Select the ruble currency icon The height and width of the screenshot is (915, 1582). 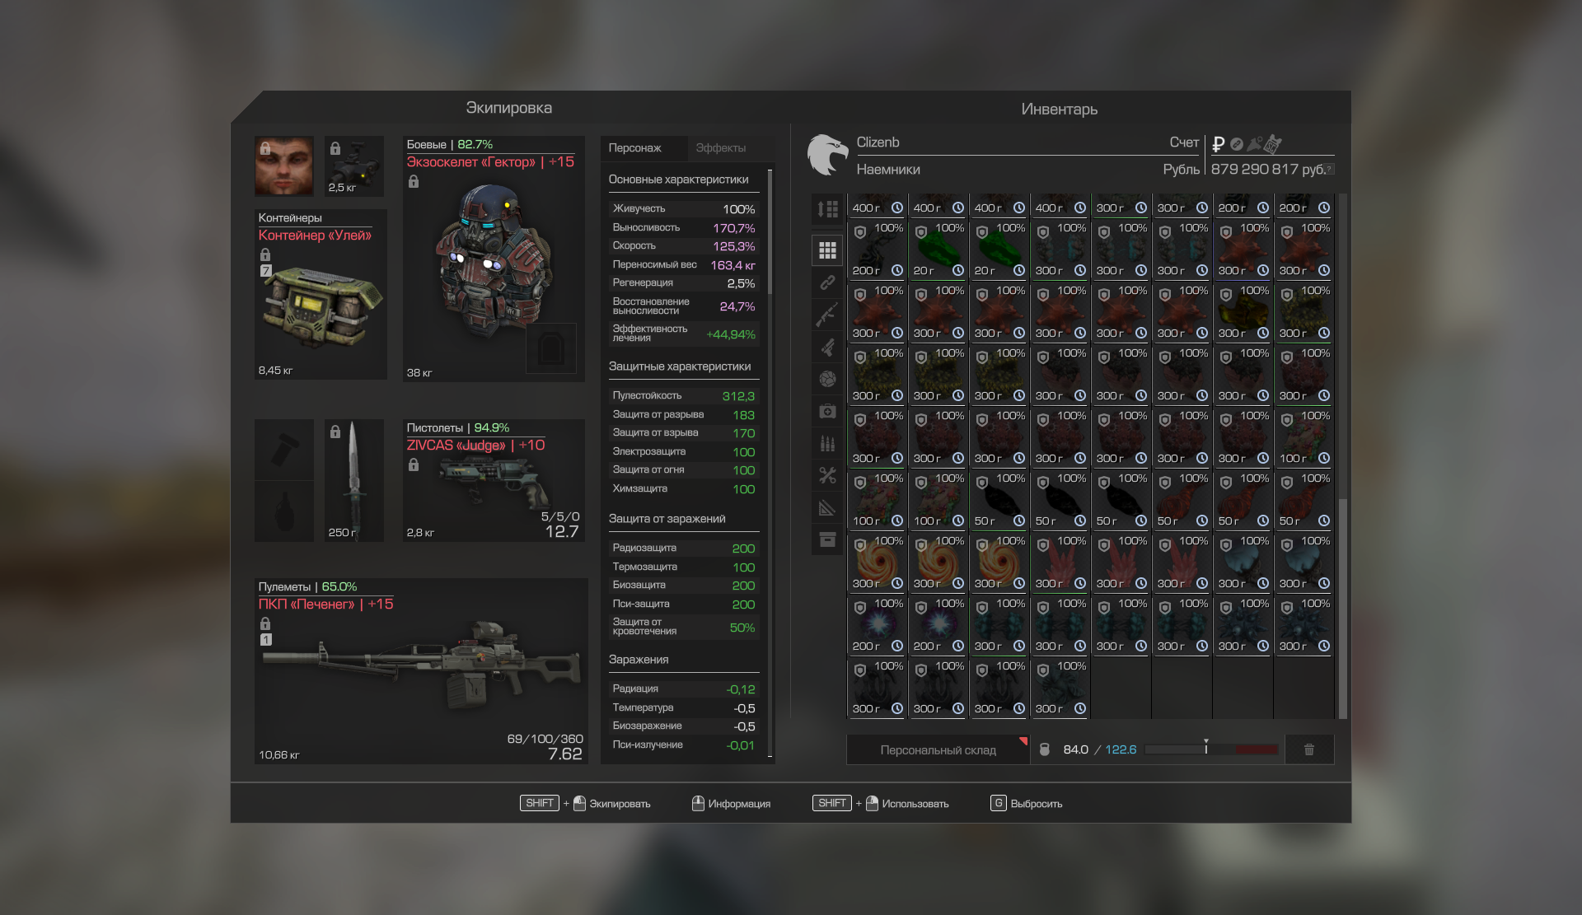click(1218, 144)
